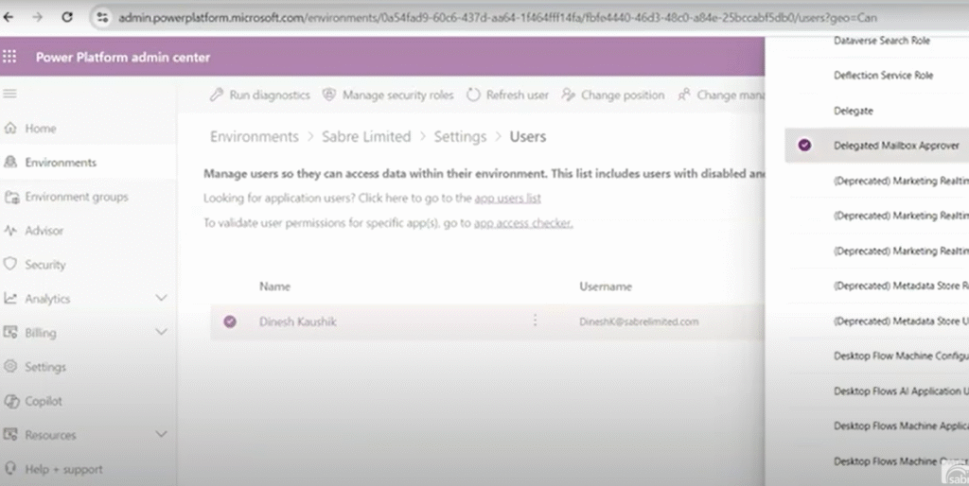Click the browser address bar
The image size is (969, 486).
tap(473, 17)
